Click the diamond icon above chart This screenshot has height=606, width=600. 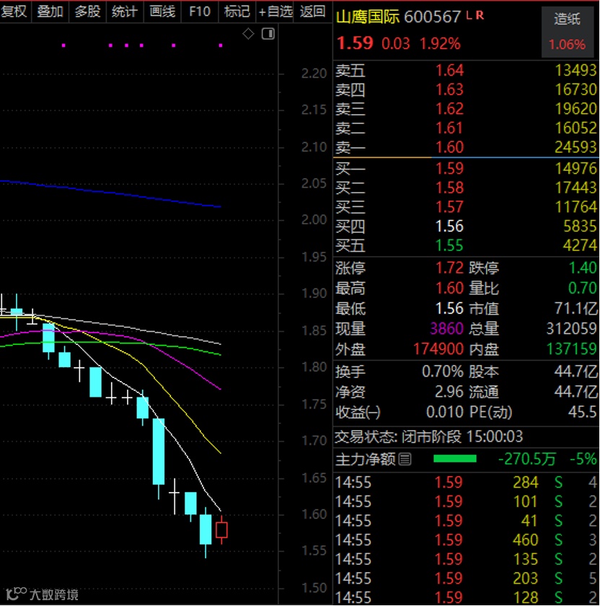pyautogui.click(x=248, y=34)
